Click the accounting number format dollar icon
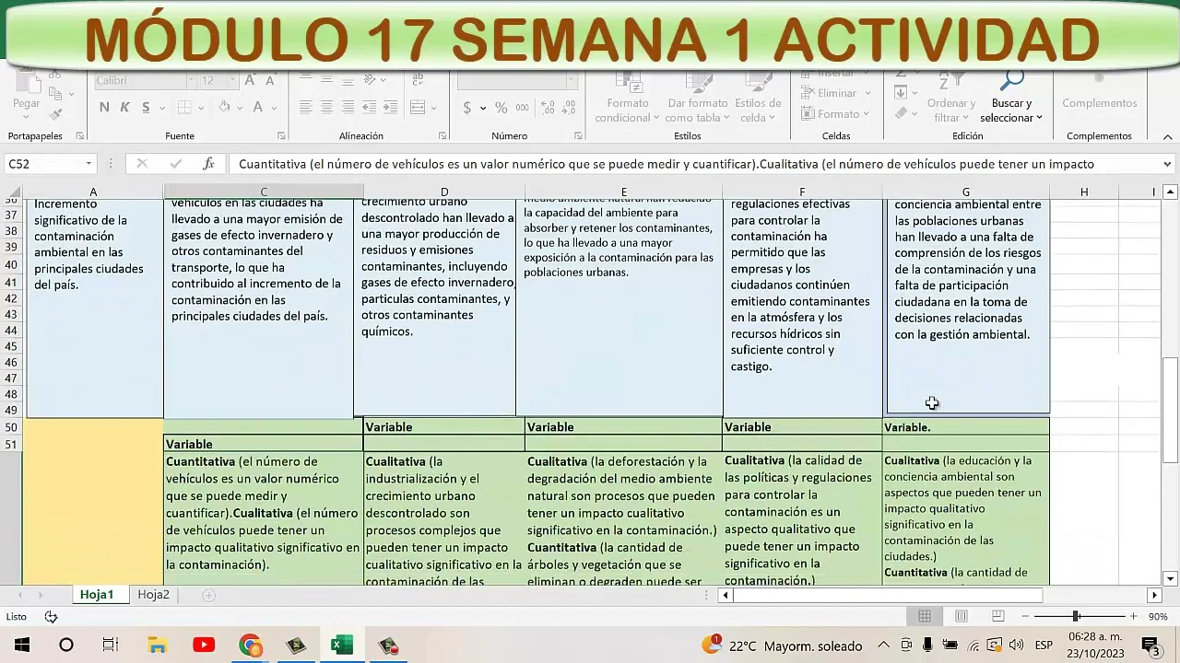 (467, 108)
